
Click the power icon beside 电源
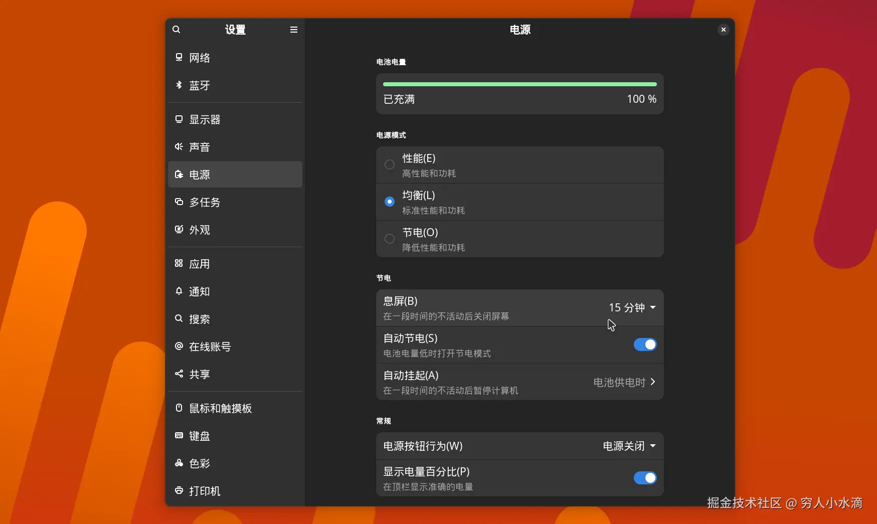[179, 174]
